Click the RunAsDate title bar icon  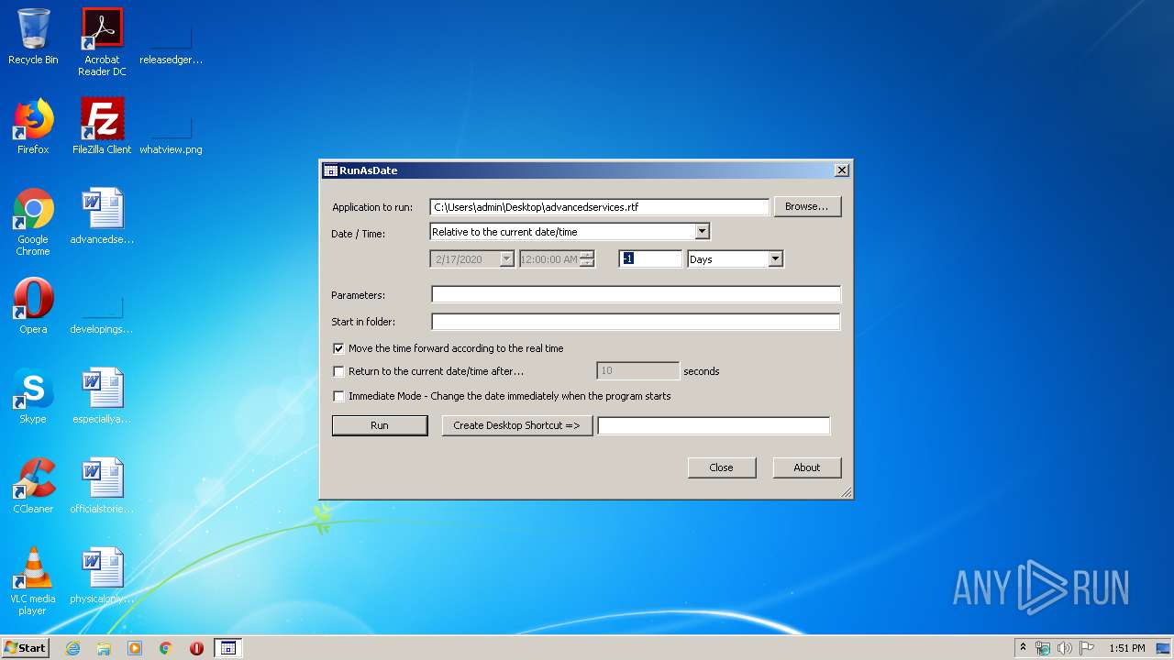330,170
